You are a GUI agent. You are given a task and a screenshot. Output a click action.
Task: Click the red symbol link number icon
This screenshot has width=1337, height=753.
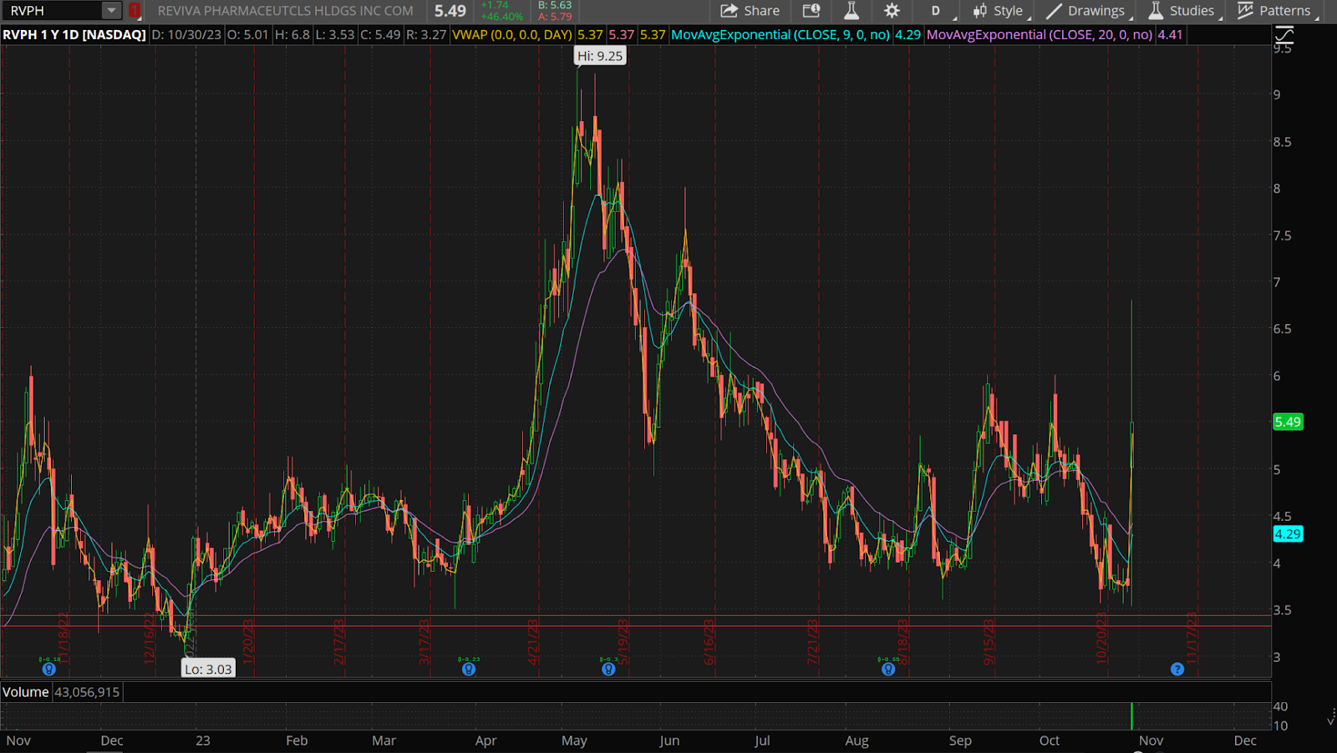134,11
